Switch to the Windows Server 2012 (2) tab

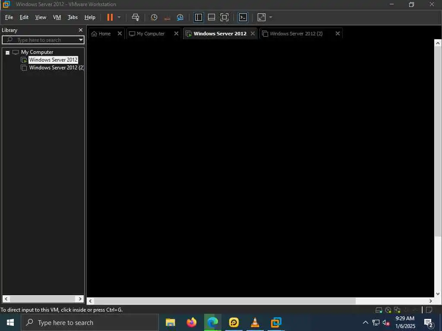[x=296, y=34]
